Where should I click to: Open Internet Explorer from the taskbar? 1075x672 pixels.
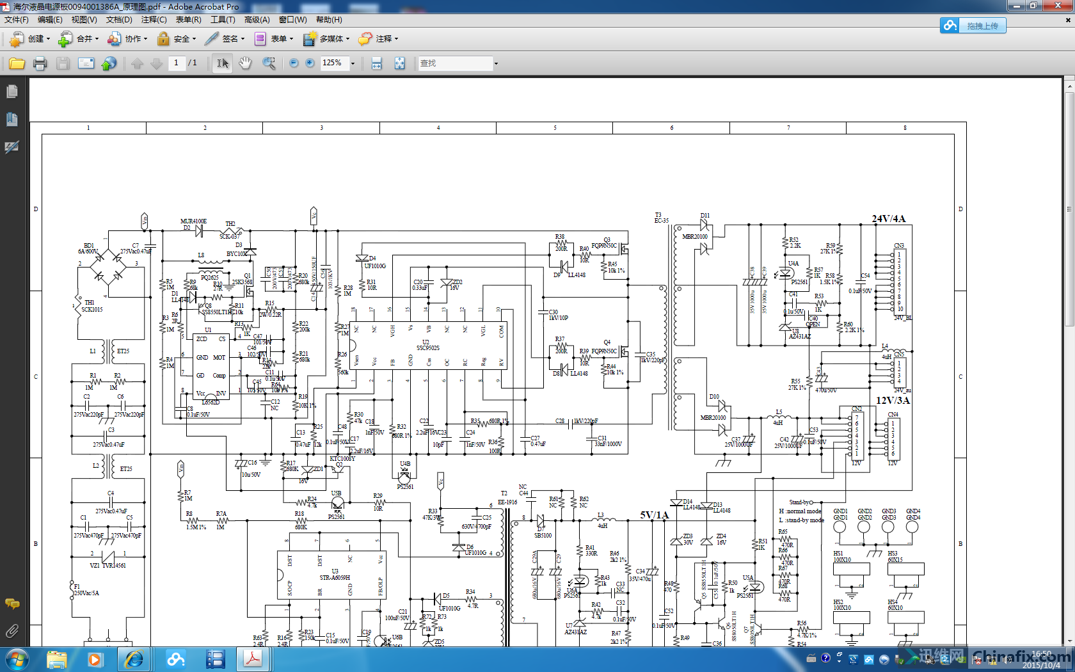134,659
